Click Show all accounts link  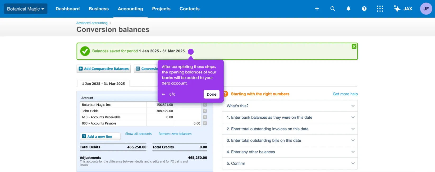pyautogui.click(x=138, y=134)
